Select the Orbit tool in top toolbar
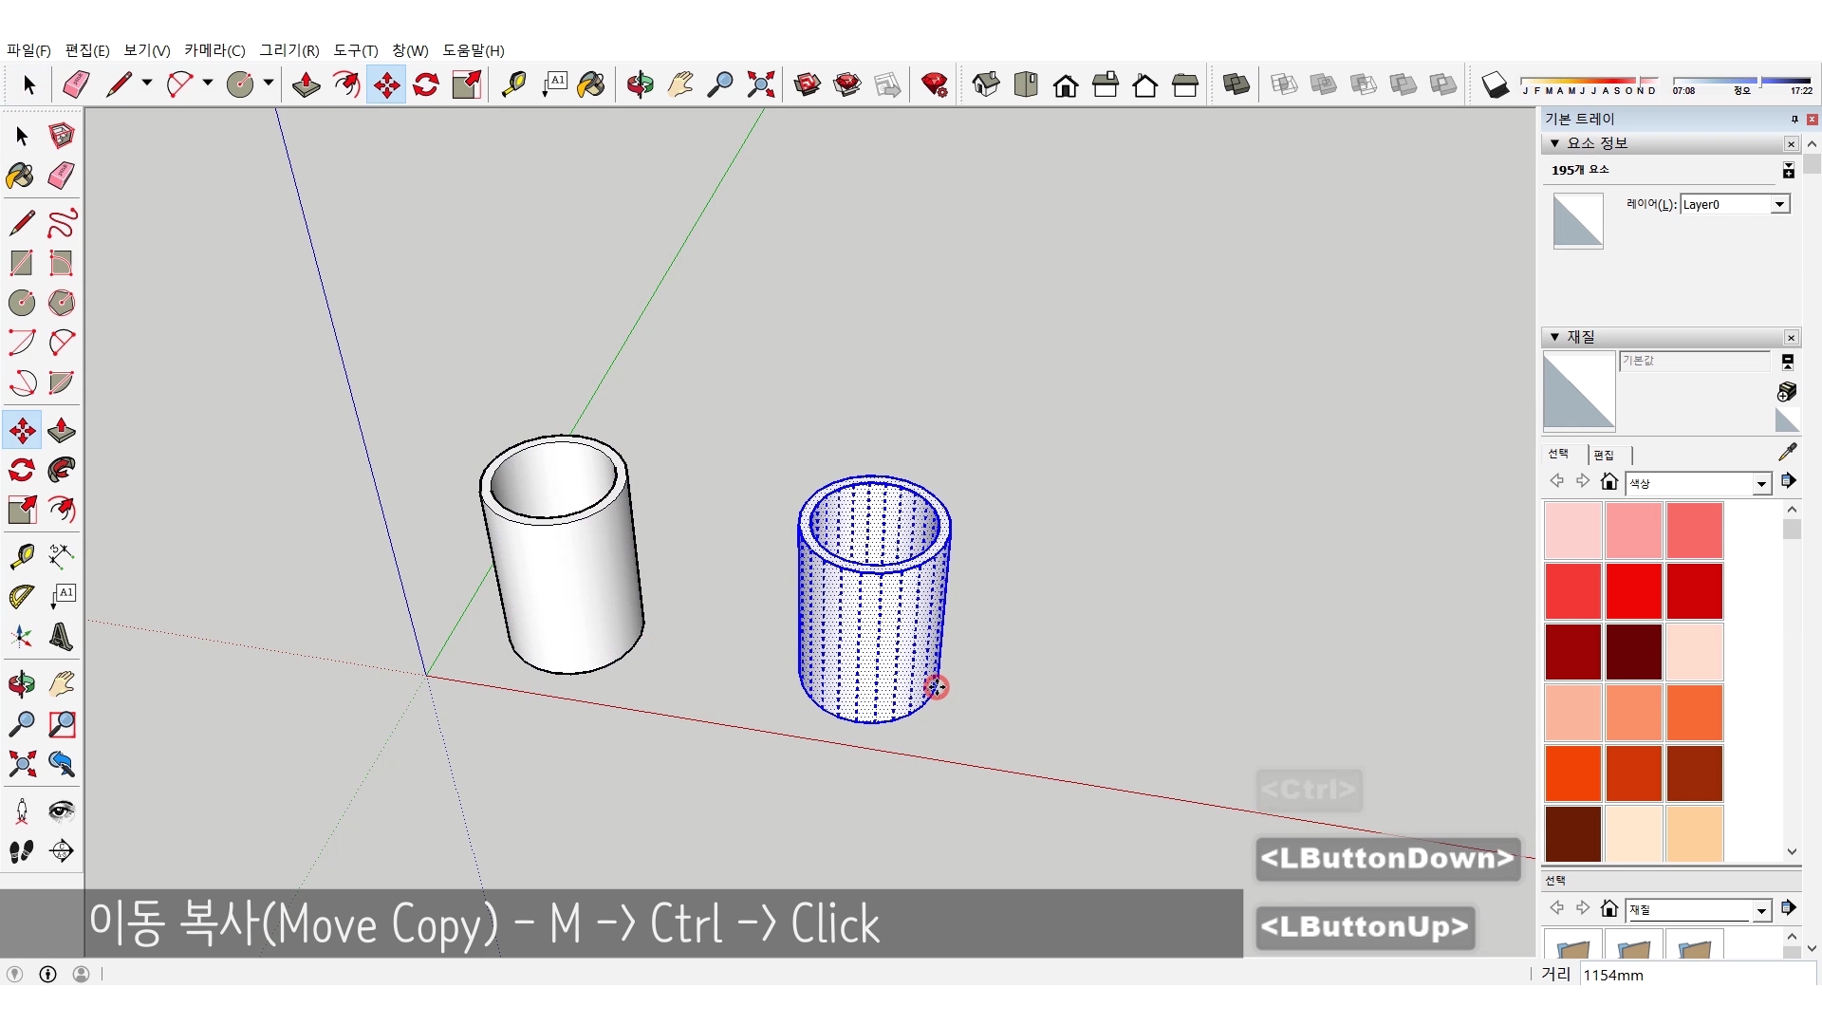The width and height of the screenshot is (1822, 1025). click(640, 84)
